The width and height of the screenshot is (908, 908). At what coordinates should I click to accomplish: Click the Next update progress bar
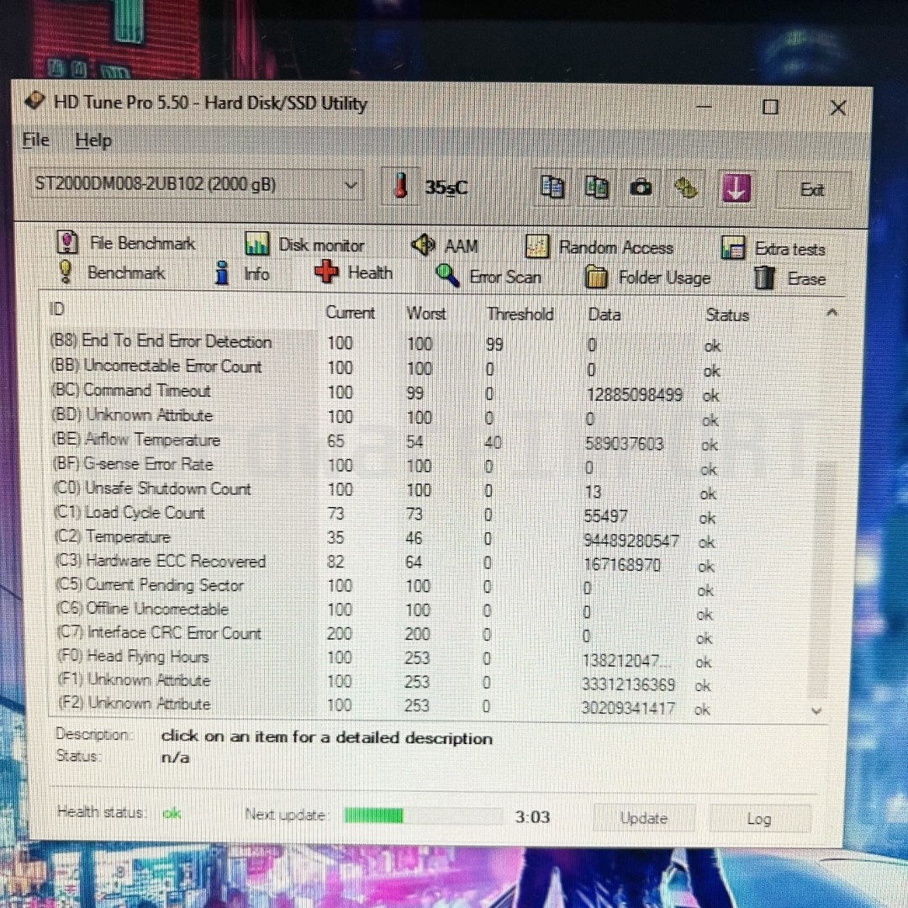point(423,816)
